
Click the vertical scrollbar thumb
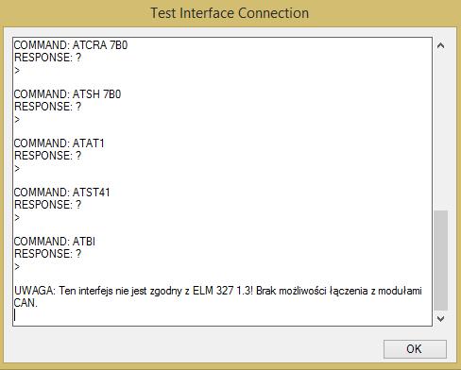click(x=441, y=261)
